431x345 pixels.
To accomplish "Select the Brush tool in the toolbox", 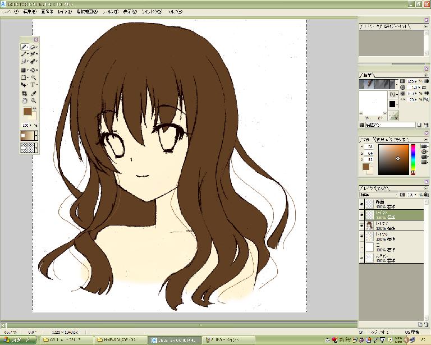I will coord(24,54).
